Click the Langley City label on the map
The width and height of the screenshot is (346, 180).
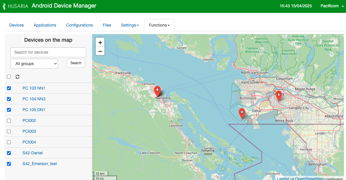299,108
